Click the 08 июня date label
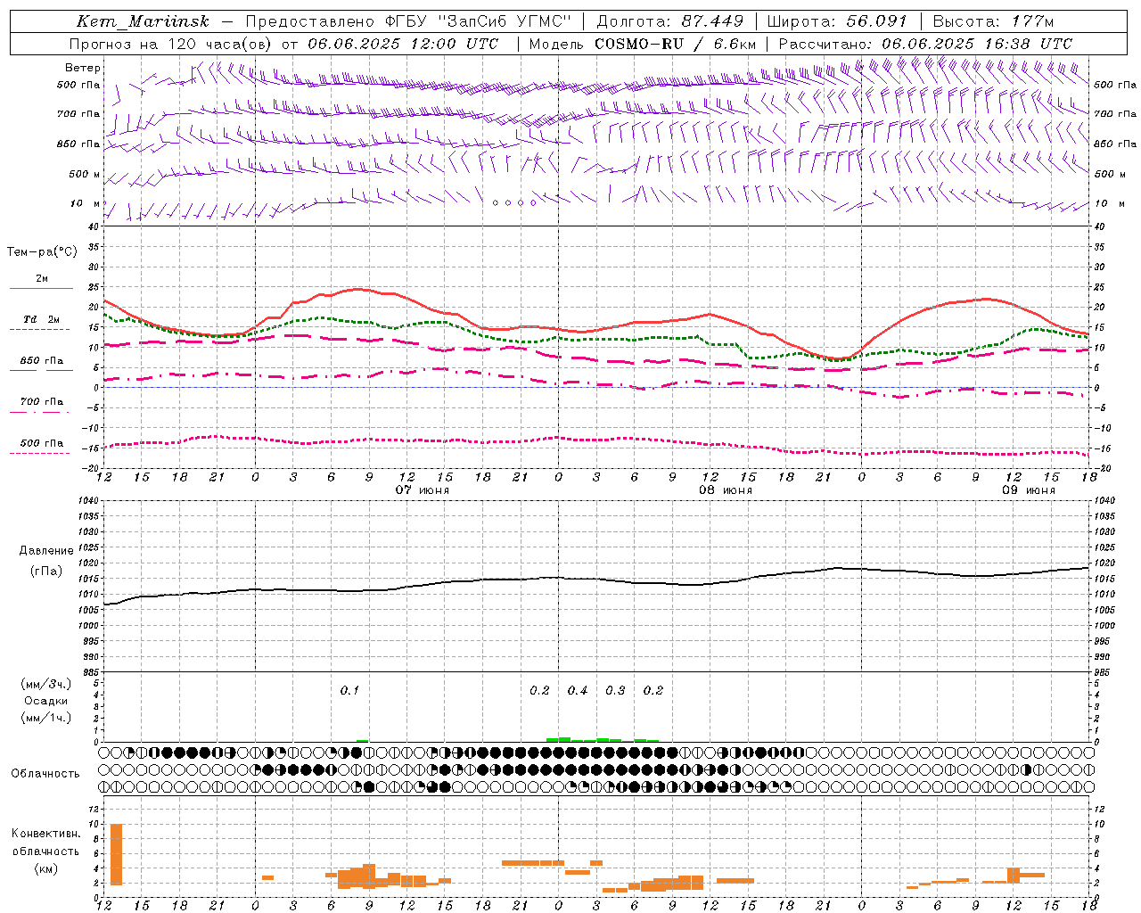The width and height of the screenshot is (1141, 913). click(x=726, y=490)
